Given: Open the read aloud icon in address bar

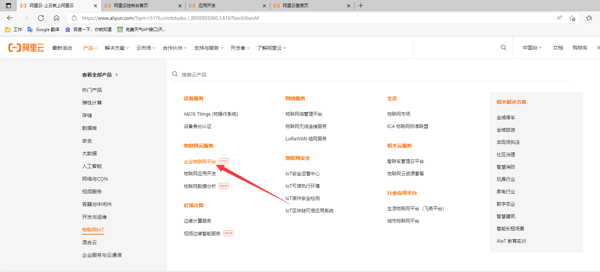Looking at the screenshot, I should (x=559, y=18).
